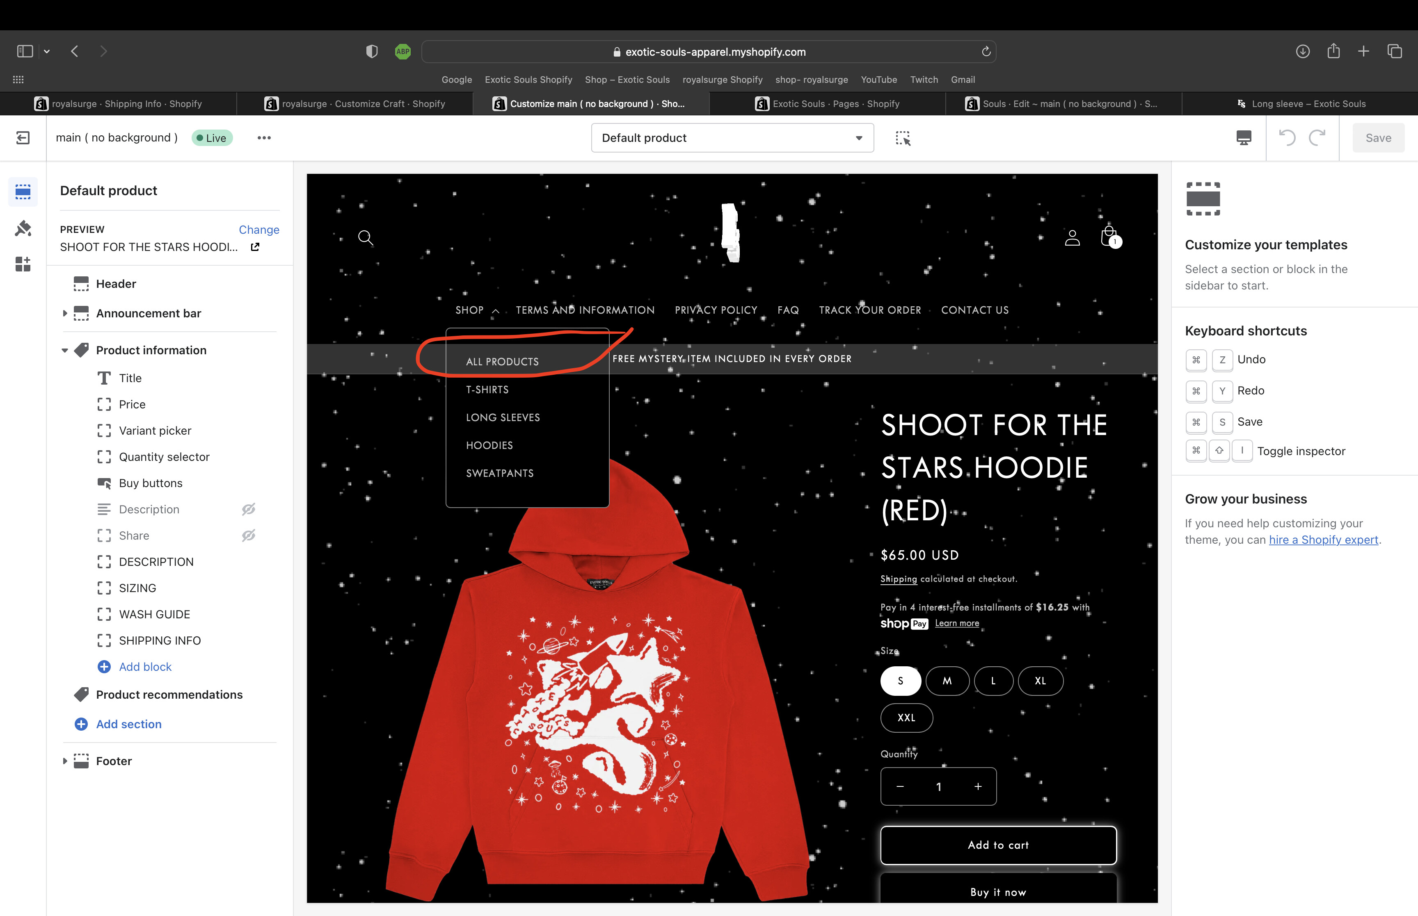Open hire a Shopify expert link
The width and height of the screenshot is (1418, 916).
[1323, 540]
